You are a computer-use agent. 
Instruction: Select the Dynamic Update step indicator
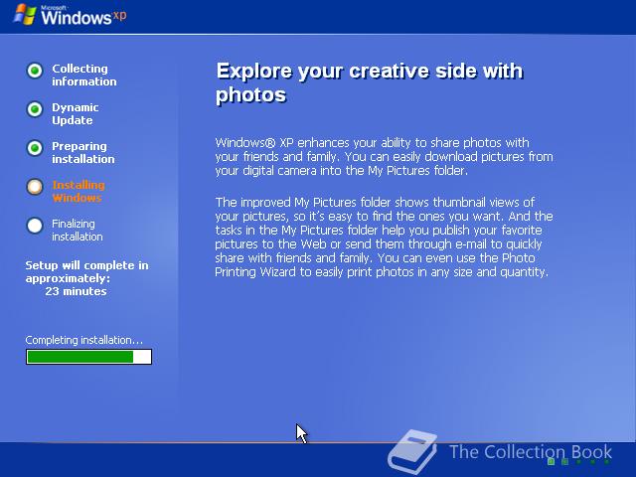(x=35, y=109)
